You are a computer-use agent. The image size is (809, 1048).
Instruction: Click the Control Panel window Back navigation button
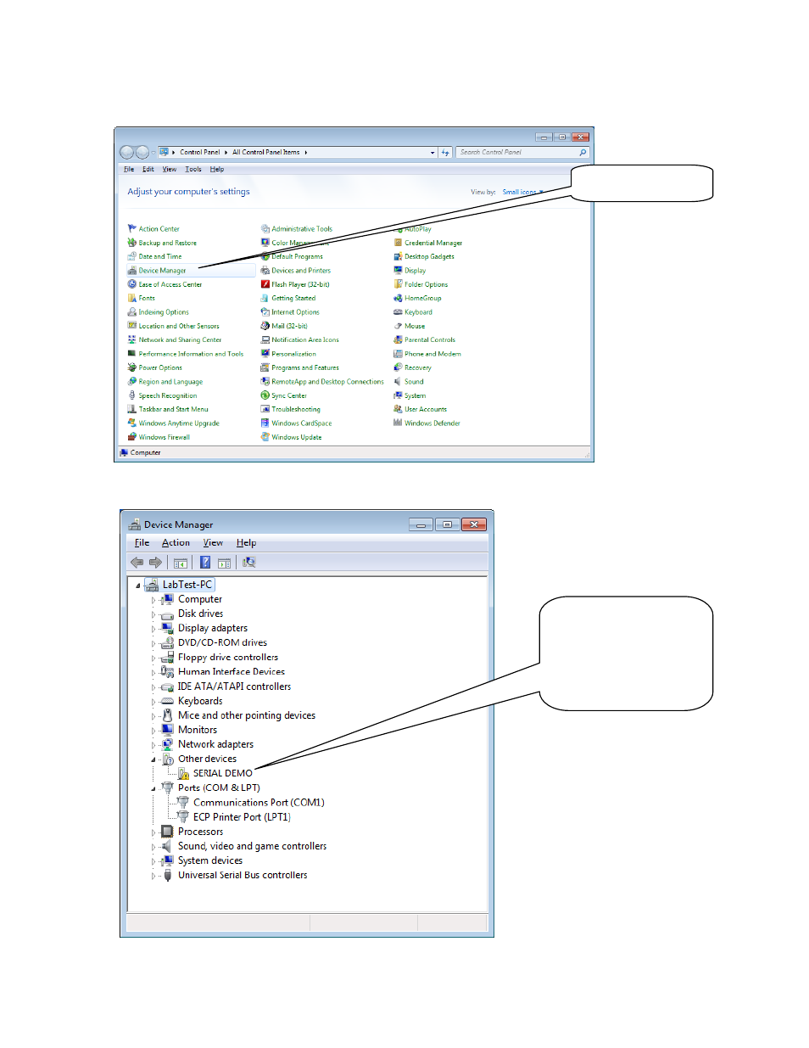[127, 153]
